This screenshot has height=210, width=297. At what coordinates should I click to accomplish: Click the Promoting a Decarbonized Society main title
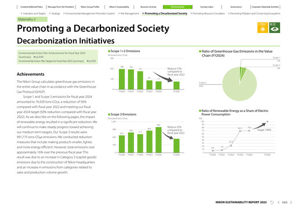click(93, 28)
